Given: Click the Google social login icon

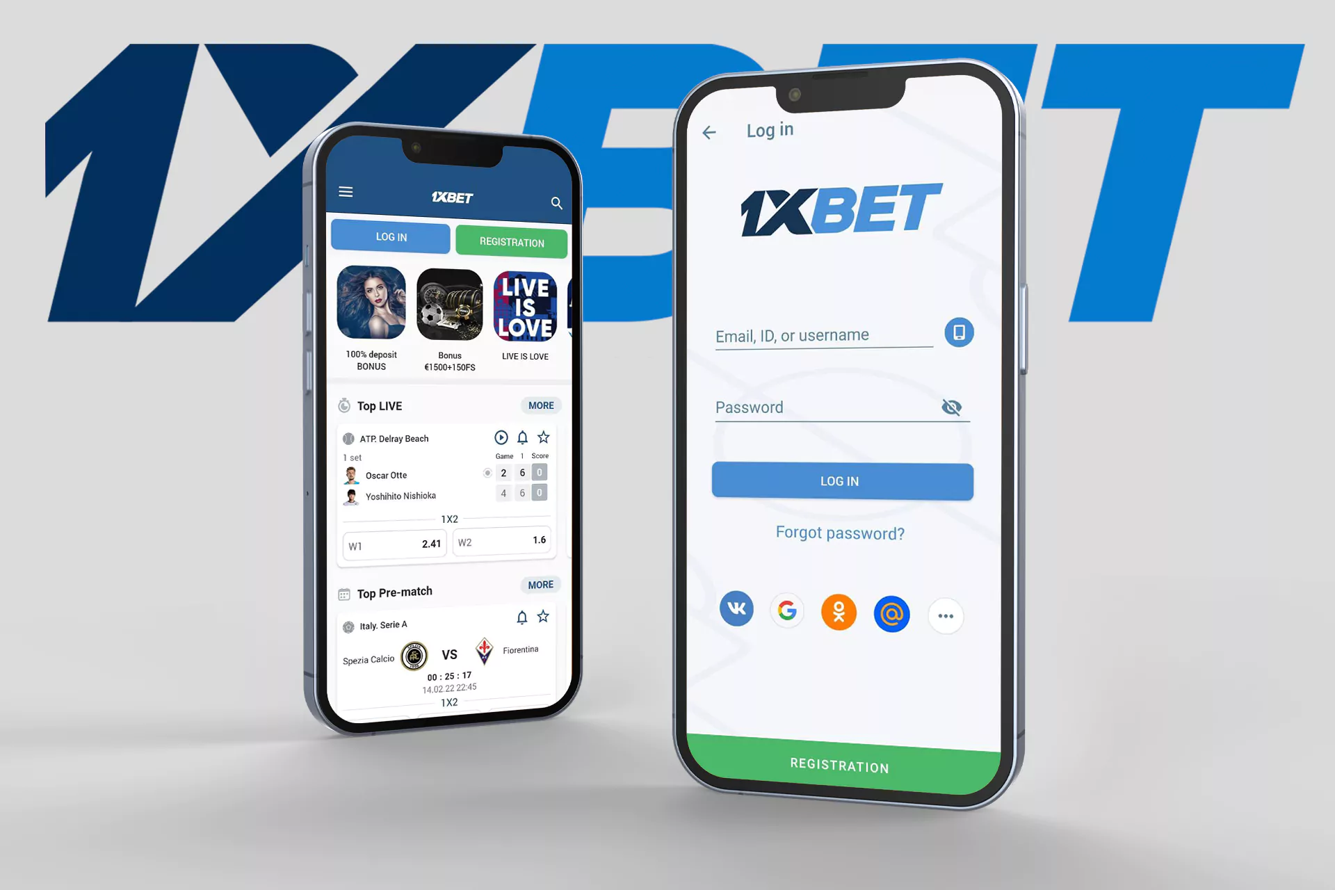Looking at the screenshot, I should (x=786, y=614).
